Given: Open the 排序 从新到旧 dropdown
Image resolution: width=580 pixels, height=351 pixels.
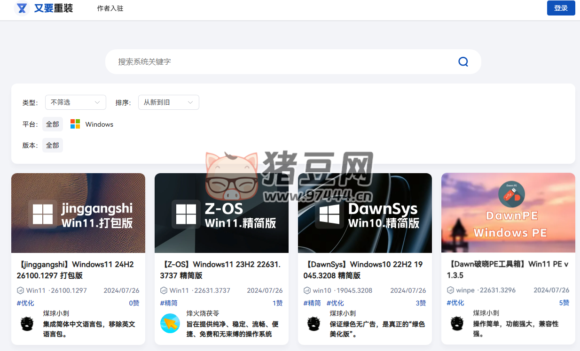Looking at the screenshot, I should click(168, 102).
